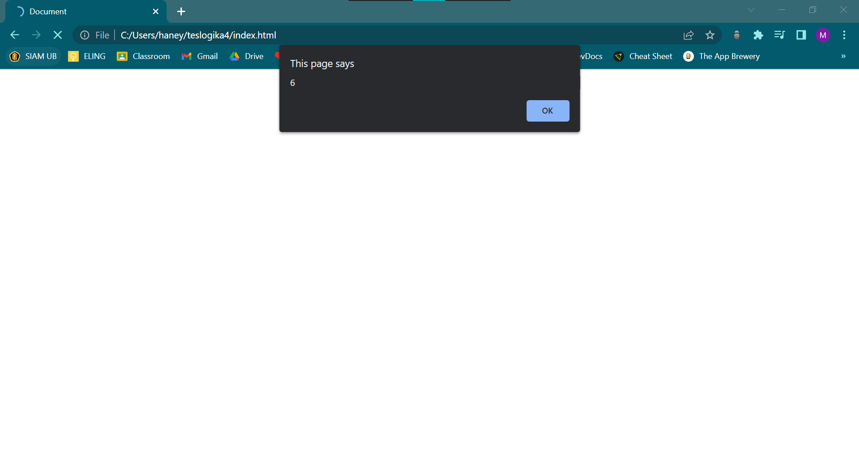Open the ELING bookmark

click(x=87, y=56)
